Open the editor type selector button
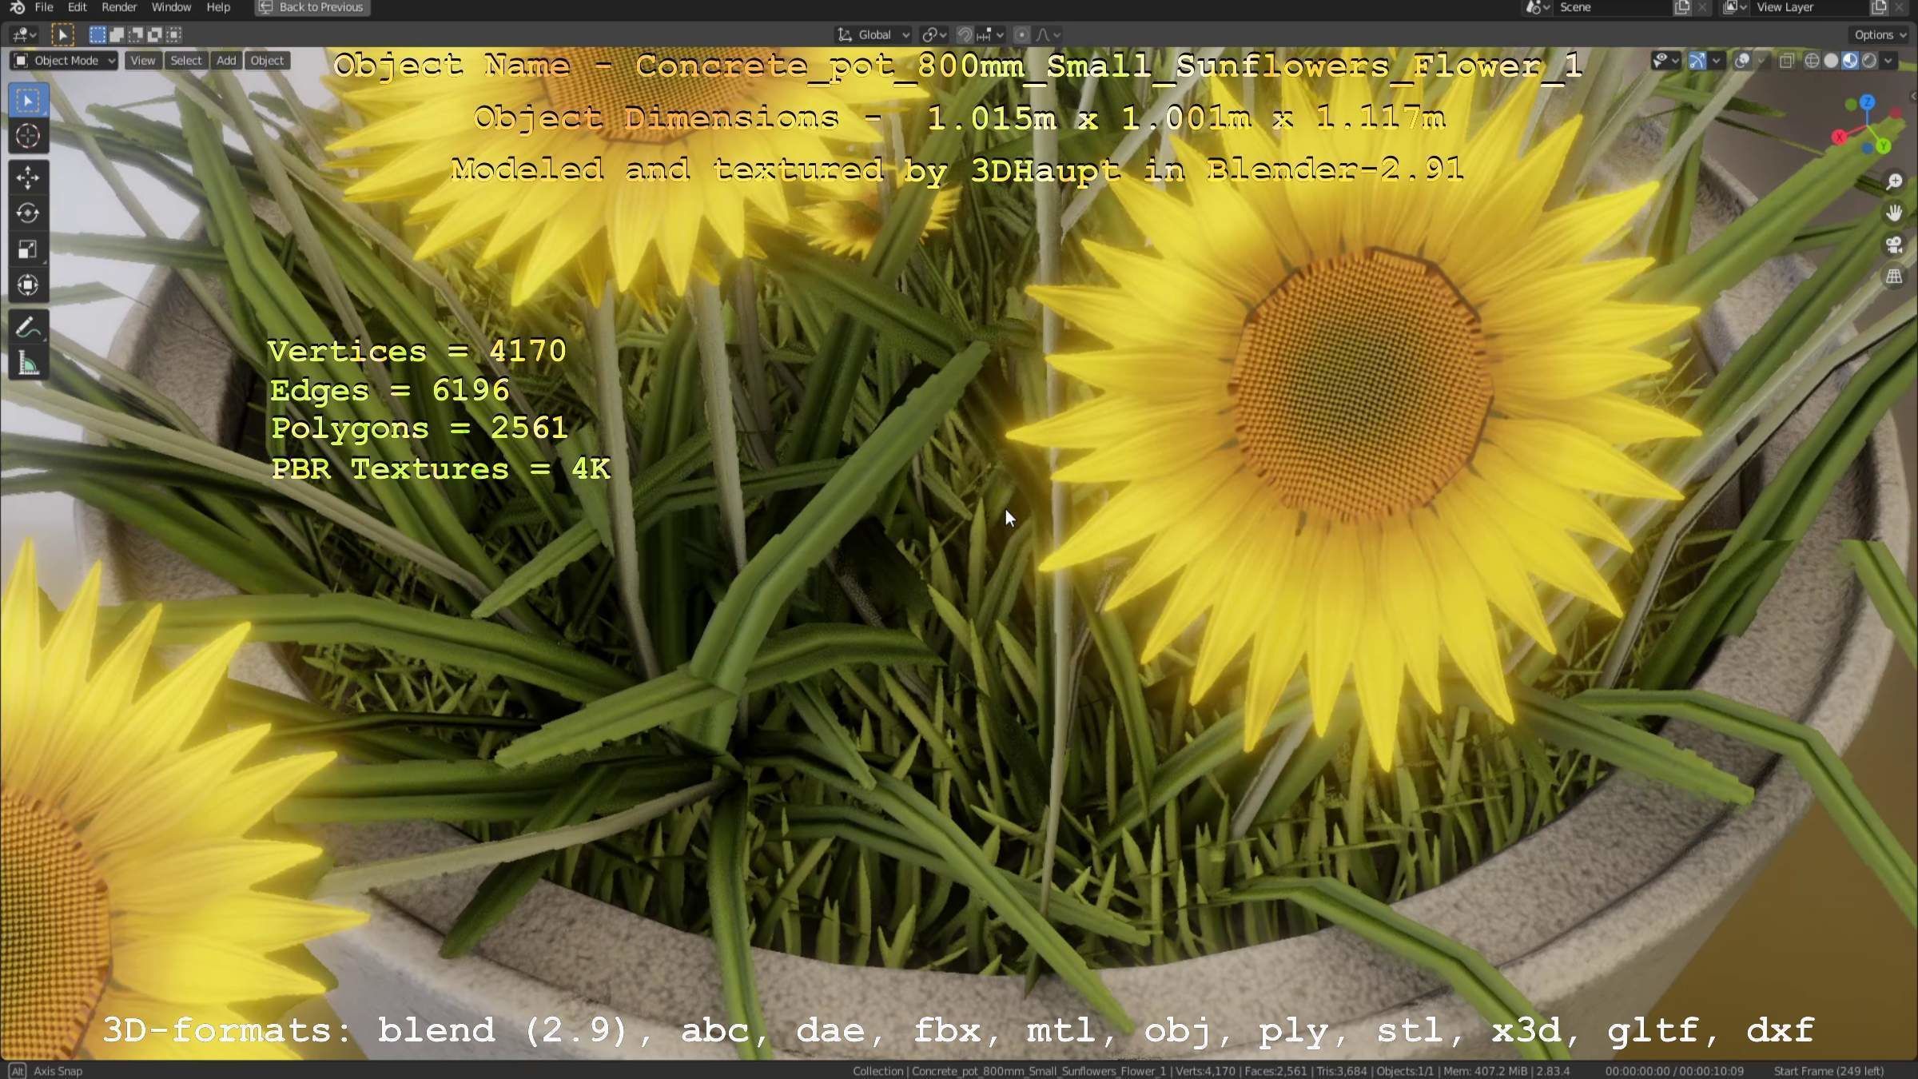This screenshot has height=1079, width=1918. tap(23, 34)
